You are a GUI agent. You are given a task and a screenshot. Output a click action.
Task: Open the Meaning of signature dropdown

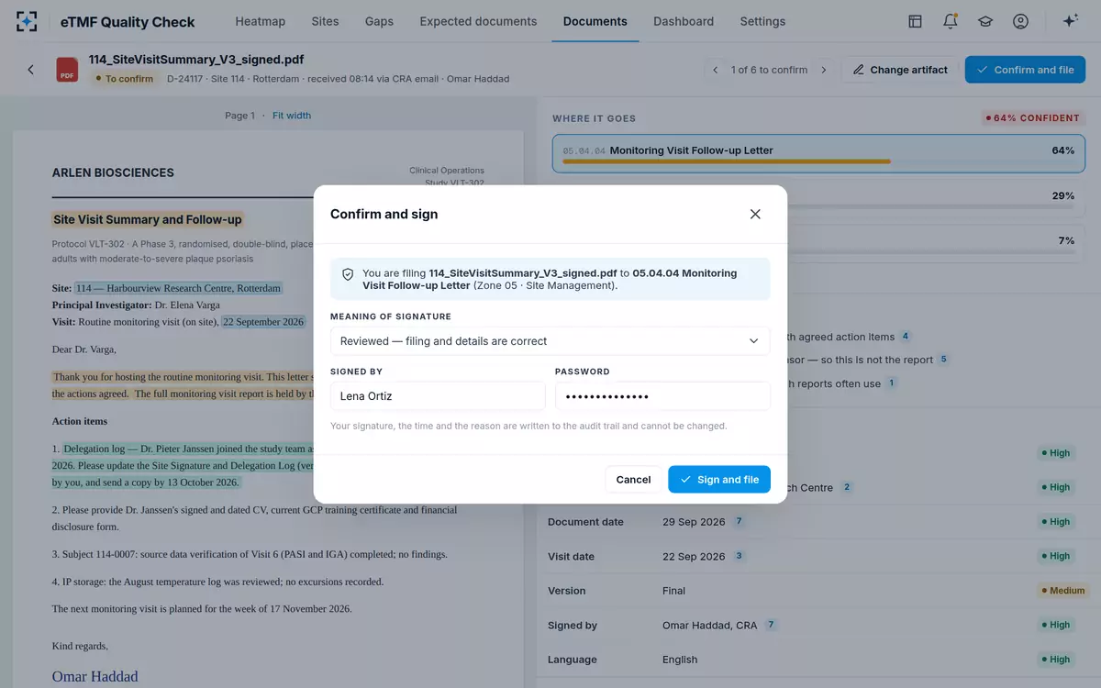(550, 341)
